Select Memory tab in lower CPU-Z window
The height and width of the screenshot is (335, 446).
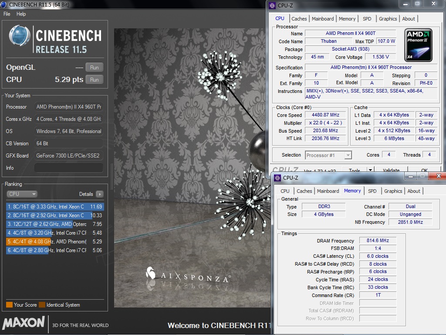pyautogui.click(x=352, y=191)
